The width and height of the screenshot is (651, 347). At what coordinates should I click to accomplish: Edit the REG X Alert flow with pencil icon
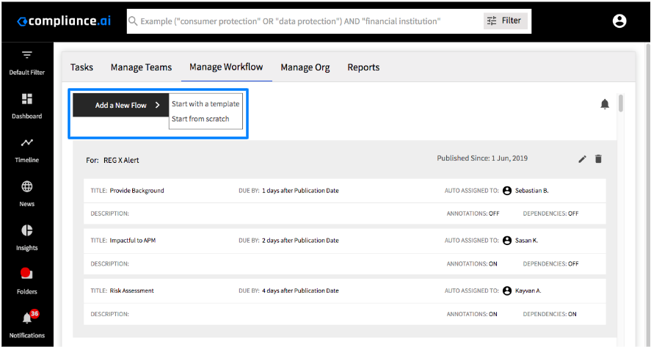pos(583,159)
